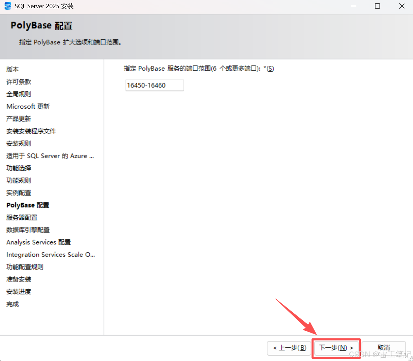This screenshot has width=413, height=361.
Task: Select the Analysis Services 配置 step
Action: click(x=39, y=242)
